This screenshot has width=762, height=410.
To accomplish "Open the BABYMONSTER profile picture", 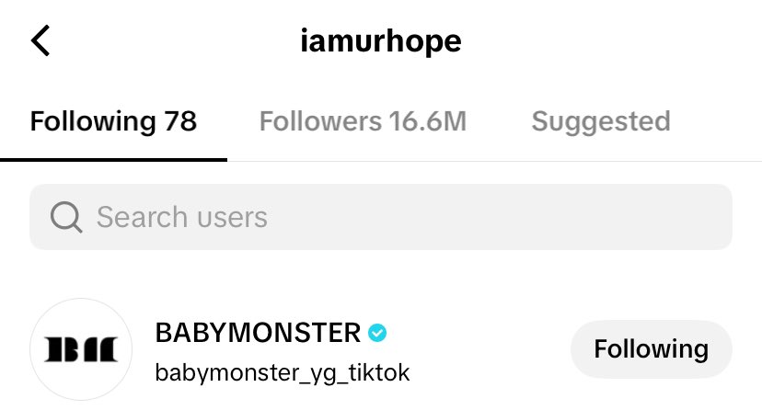I will coord(81,349).
